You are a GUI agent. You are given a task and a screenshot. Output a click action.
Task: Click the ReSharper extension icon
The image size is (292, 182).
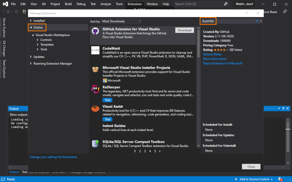click(x=95, y=89)
